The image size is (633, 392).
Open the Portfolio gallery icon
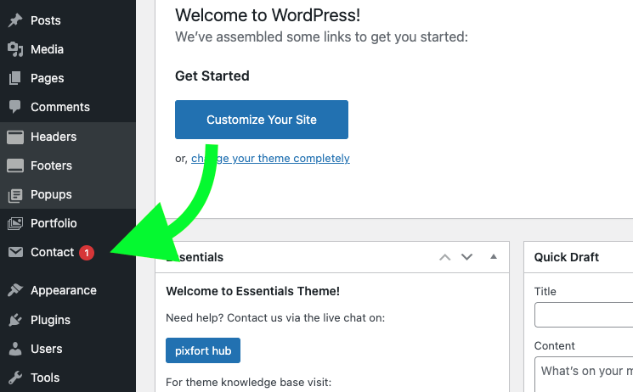tap(15, 223)
